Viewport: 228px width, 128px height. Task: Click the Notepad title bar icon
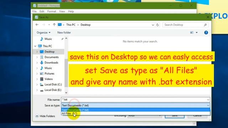(35, 6)
